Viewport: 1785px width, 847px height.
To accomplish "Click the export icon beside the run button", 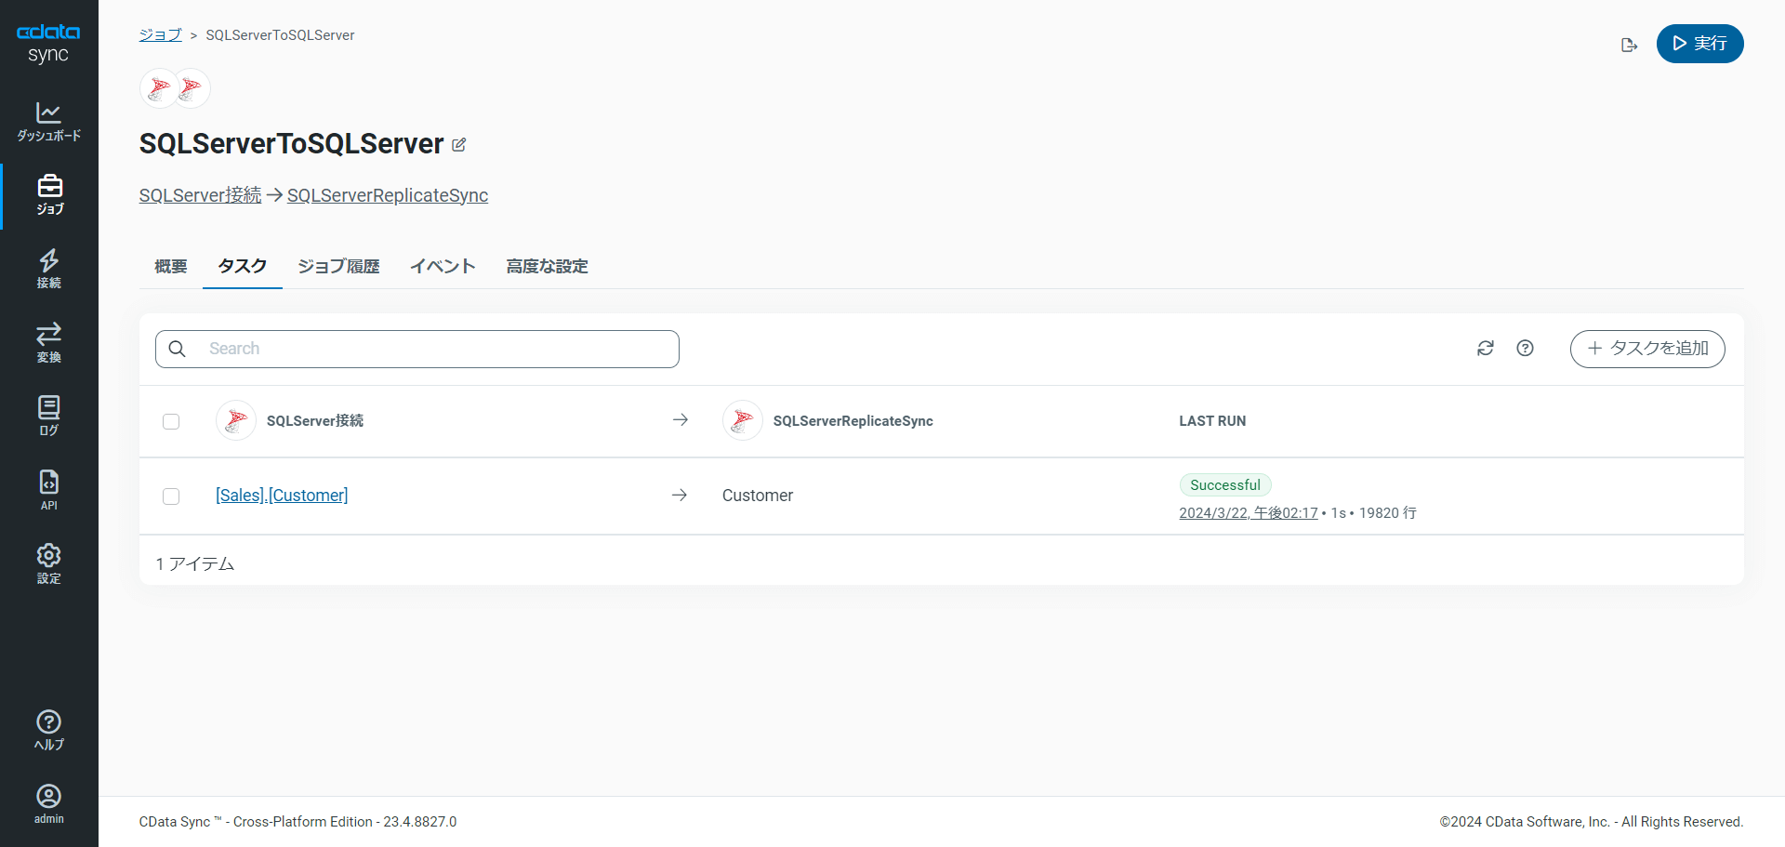I will click(1629, 45).
